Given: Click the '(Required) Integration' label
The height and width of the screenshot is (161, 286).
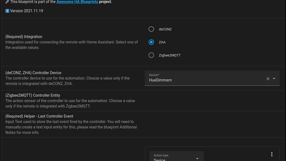Looking at the screenshot, I should tap(24, 37).
